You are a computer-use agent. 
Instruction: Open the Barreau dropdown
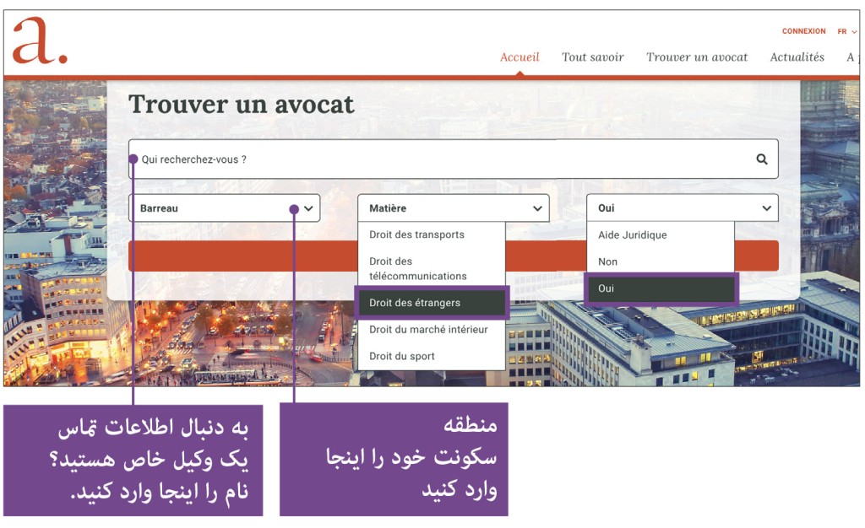pos(224,207)
